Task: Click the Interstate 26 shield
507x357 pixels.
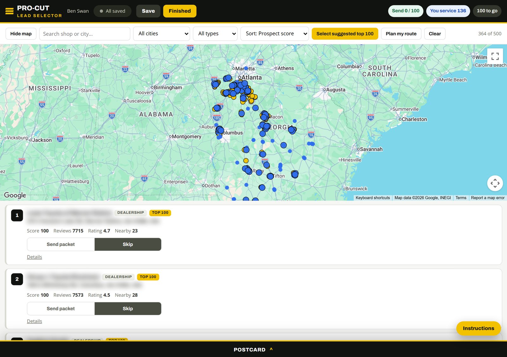Action: (x=375, y=94)
